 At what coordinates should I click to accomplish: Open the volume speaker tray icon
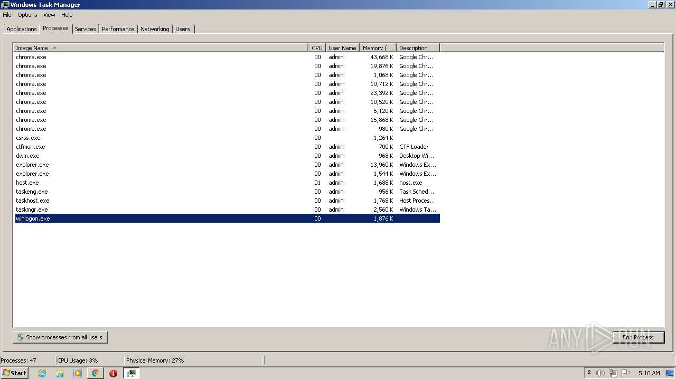pyautogui.click(x=600, y=373)
